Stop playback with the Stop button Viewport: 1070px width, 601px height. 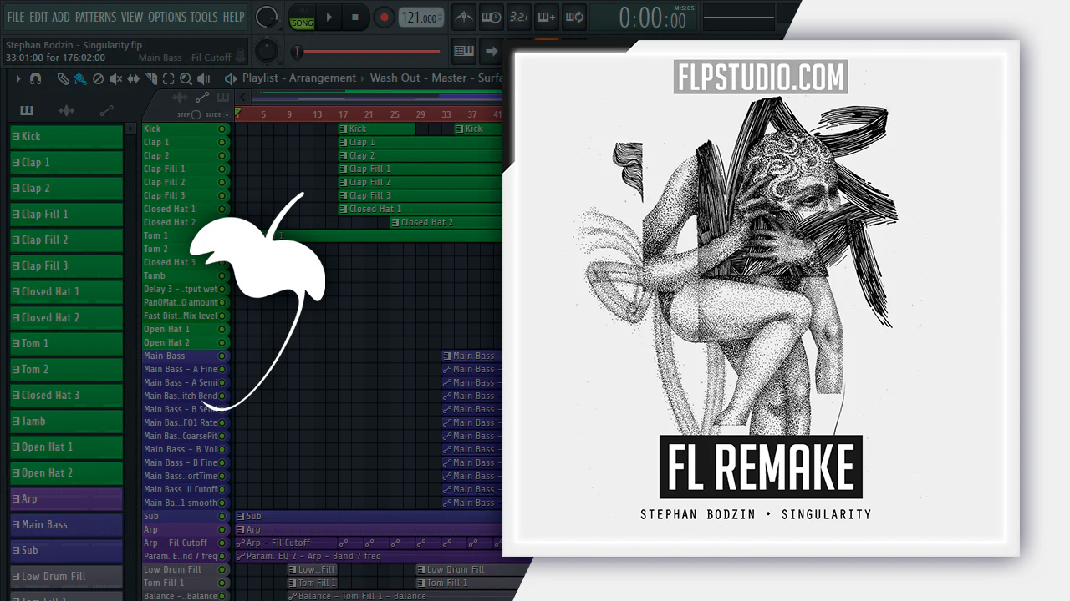pos(354,17)
